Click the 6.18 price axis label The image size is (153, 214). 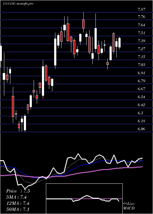[x=142, y=121]
